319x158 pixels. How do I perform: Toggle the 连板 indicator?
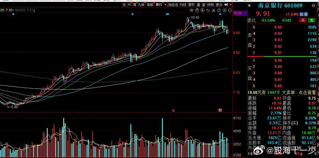click(x=150, y=4)
